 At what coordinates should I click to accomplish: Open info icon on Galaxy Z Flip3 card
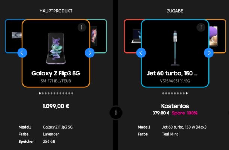tap(82, 27)
